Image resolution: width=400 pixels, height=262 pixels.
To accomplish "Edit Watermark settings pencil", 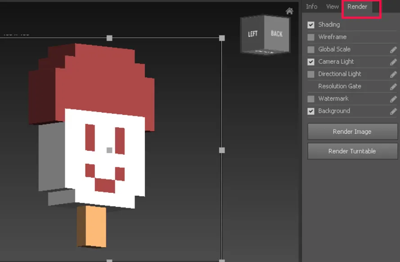I will [393, 99].
